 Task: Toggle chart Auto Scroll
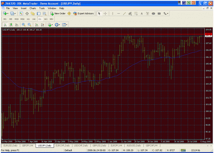(x=37, y=25)
